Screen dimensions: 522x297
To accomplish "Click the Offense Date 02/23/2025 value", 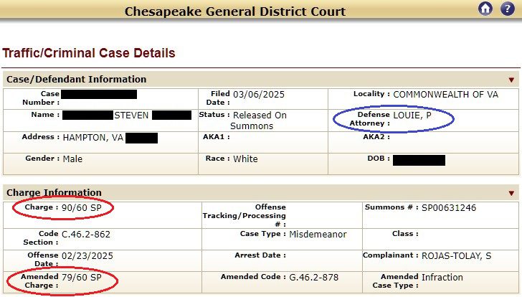I will coord(87,256).
